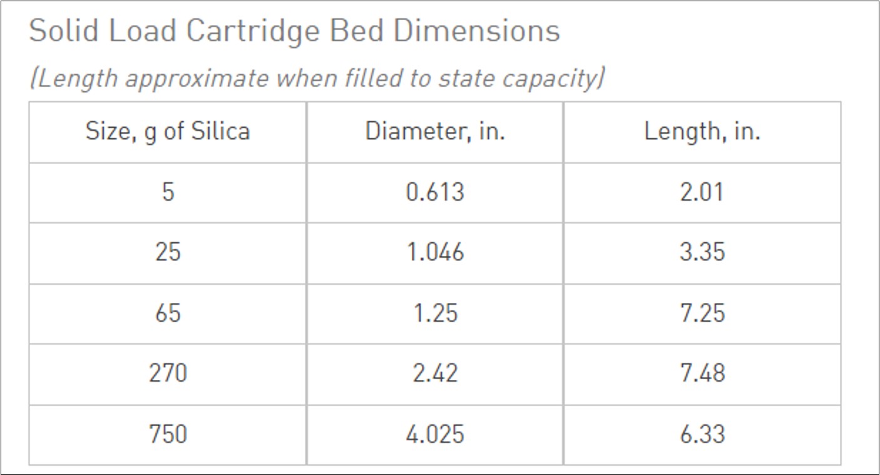The image size is (880, 475).
Task: Click the diameter cell showing 1.25
Action: pyautogui.click(x=435, y=312)
